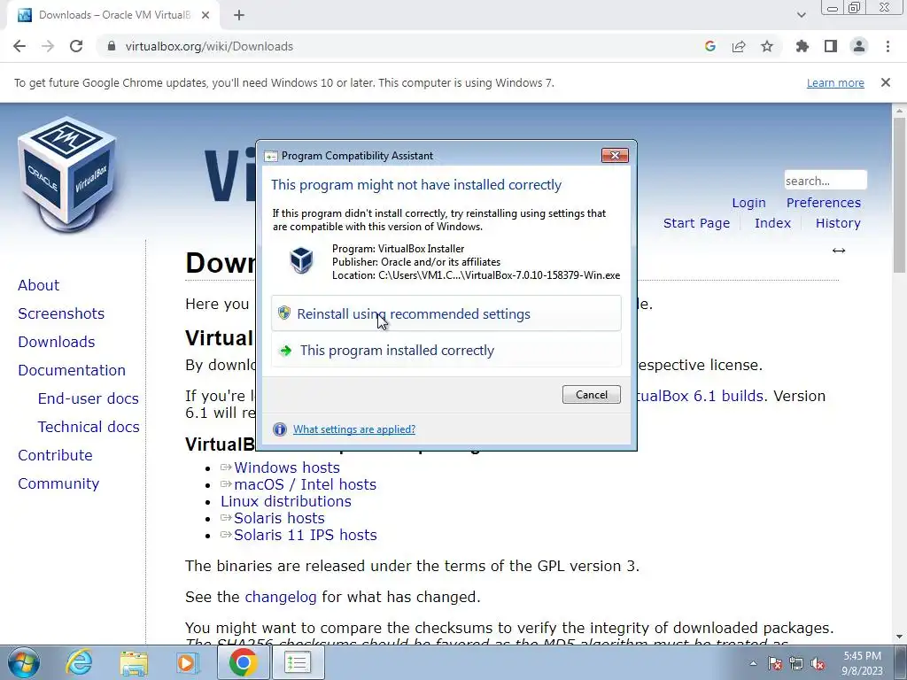Screen dimensions: 907x680
Task: Open Community in the sidebar
Action: [58, 483]
